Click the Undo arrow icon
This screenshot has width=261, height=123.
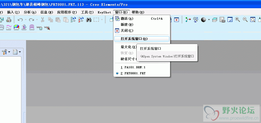click(x=20, y=20)
